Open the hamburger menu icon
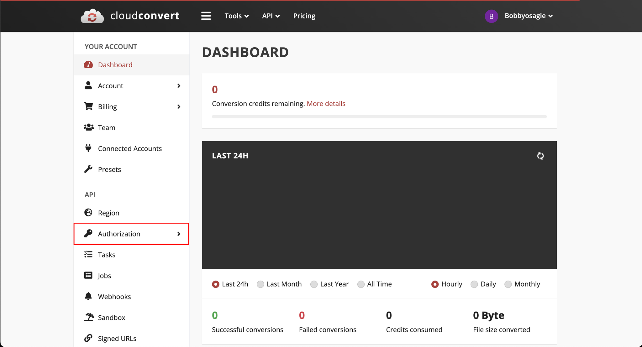This screenshot has width=642, height=347. 206,16
